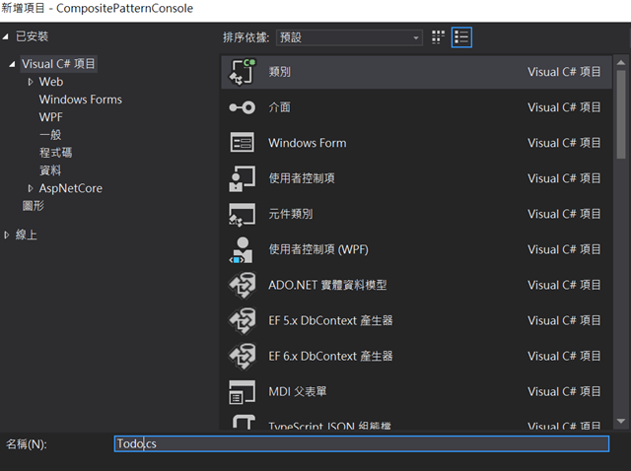
Task: Click Visual C# 項目 type in MDI 父表單 row
Action: coord(564,392)
